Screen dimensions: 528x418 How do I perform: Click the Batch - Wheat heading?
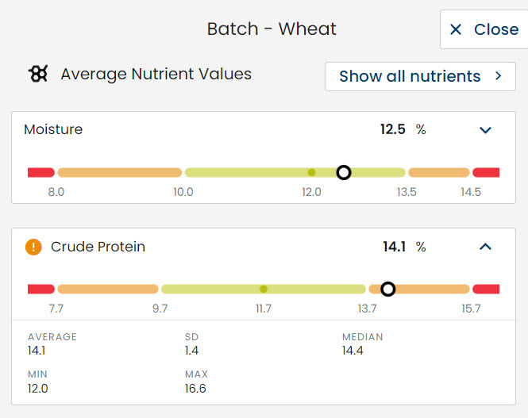pyautogui.click(x=272, y=29)
